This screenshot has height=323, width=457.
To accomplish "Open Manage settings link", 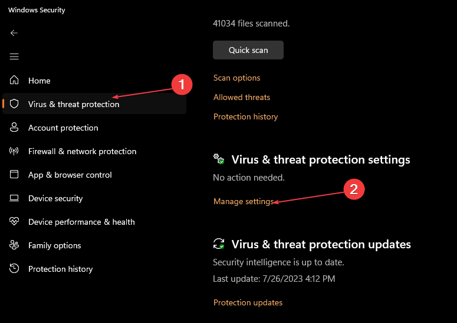I will click(x=244, y=201).
